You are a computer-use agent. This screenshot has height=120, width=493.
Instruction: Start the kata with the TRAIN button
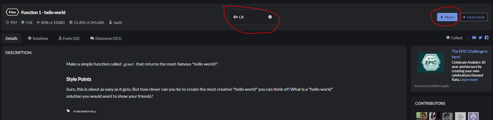point(447,17)
